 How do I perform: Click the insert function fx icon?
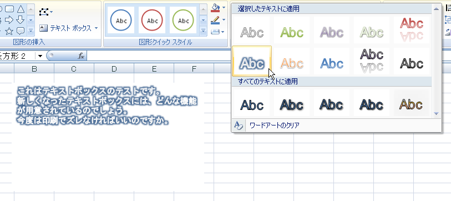(x=81, y=56)
